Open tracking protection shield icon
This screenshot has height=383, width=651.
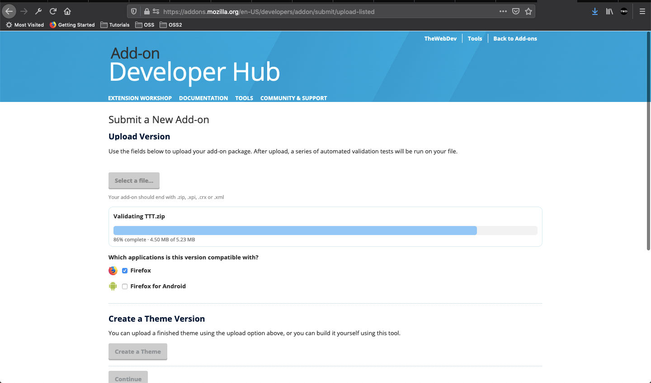click(134, 12)
